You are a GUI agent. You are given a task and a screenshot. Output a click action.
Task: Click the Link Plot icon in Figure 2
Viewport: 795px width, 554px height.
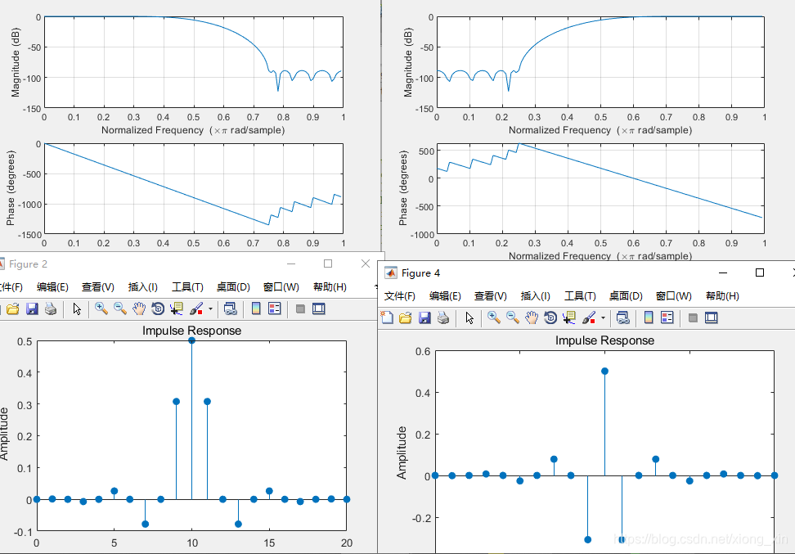pyautogui.click(x=229, y=309)
